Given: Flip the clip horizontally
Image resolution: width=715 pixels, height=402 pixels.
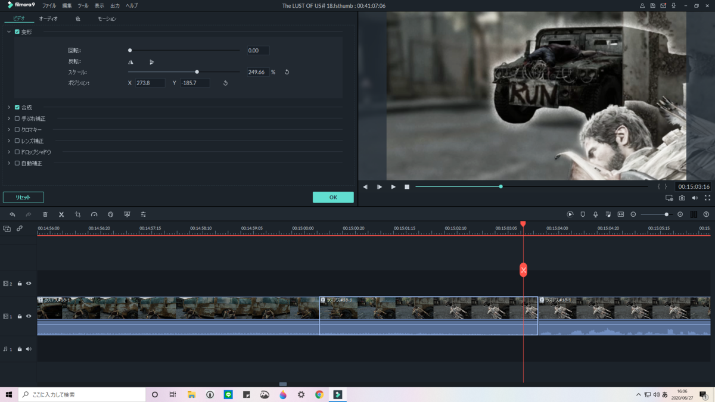Looking at the screenshot, I should [130, 62].
